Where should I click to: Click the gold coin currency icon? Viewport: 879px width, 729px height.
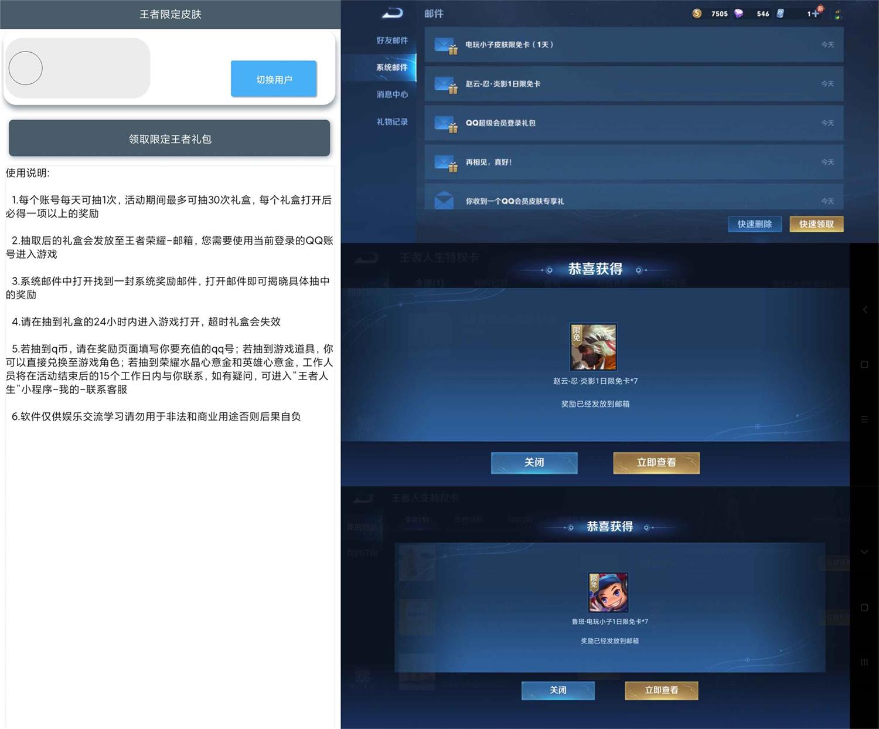click(x=697, y=13)
